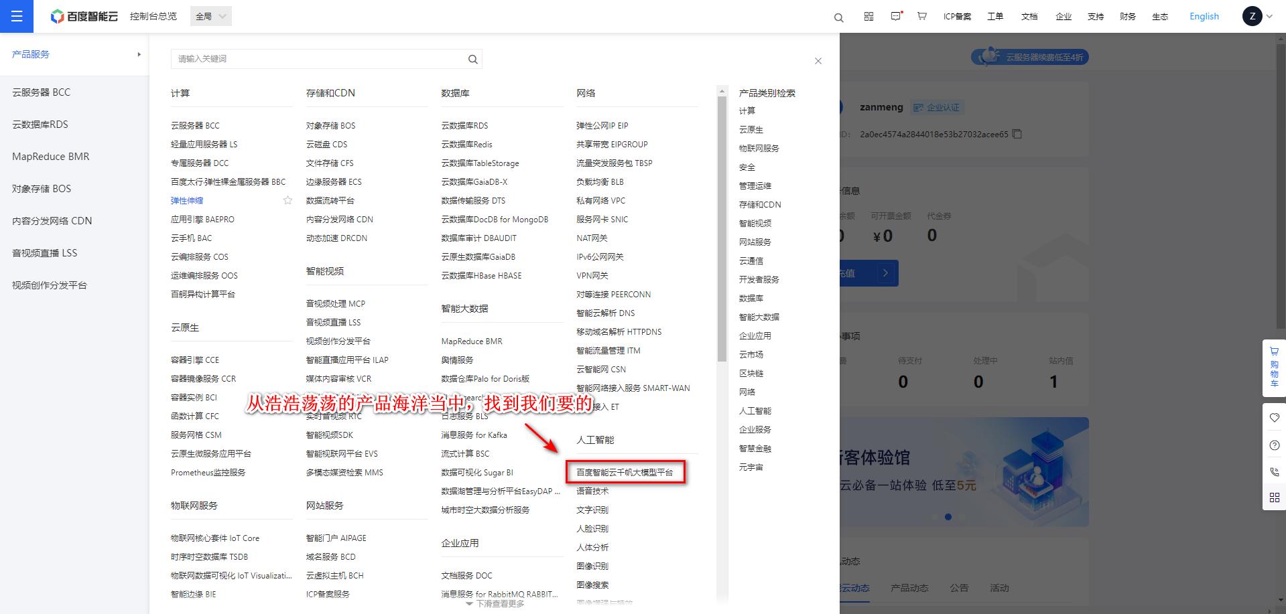Click the phone contact icon on right sidebar
Screen dimensions: 1286x614
(x=1274, y=472)
